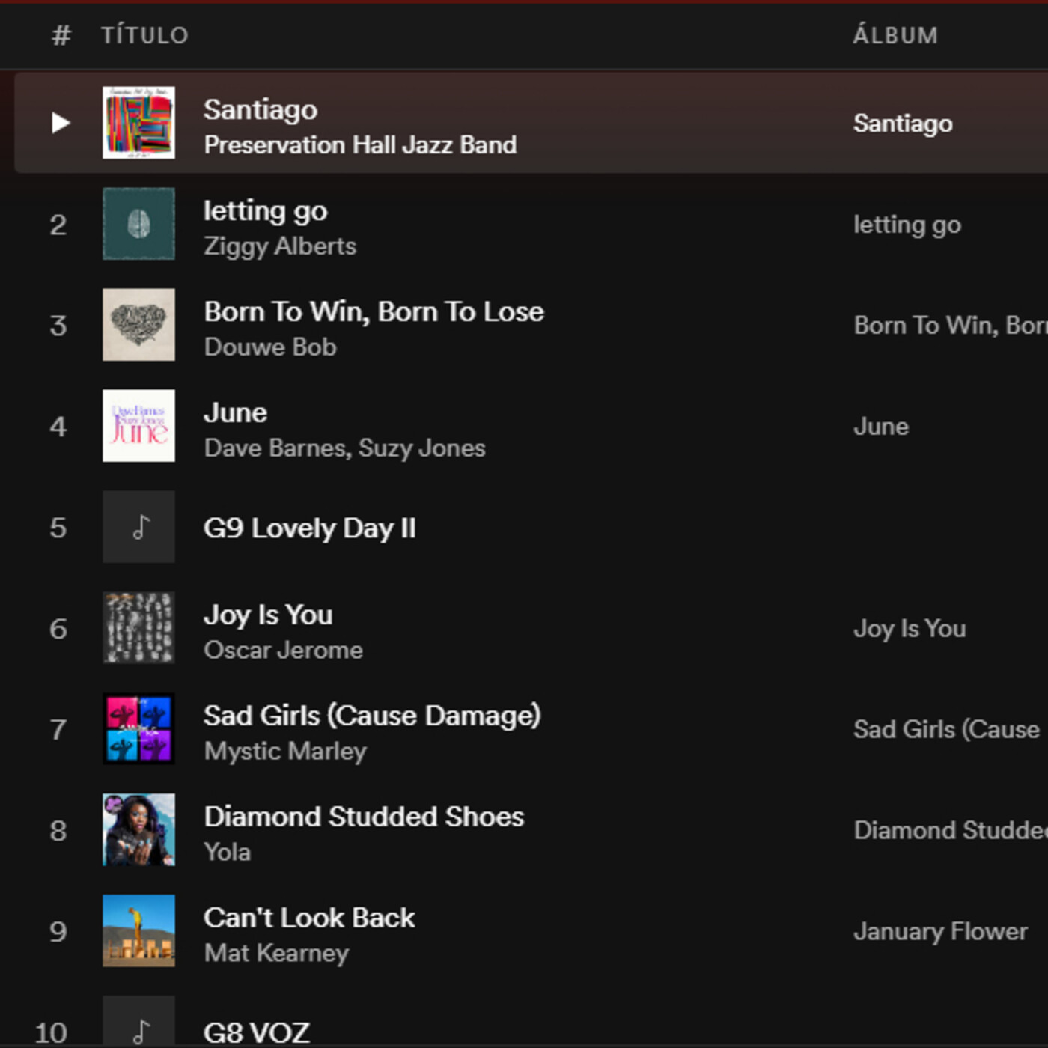Open artist Yola
This screenshot has width=1048, height=1048.
pos(227,853)
